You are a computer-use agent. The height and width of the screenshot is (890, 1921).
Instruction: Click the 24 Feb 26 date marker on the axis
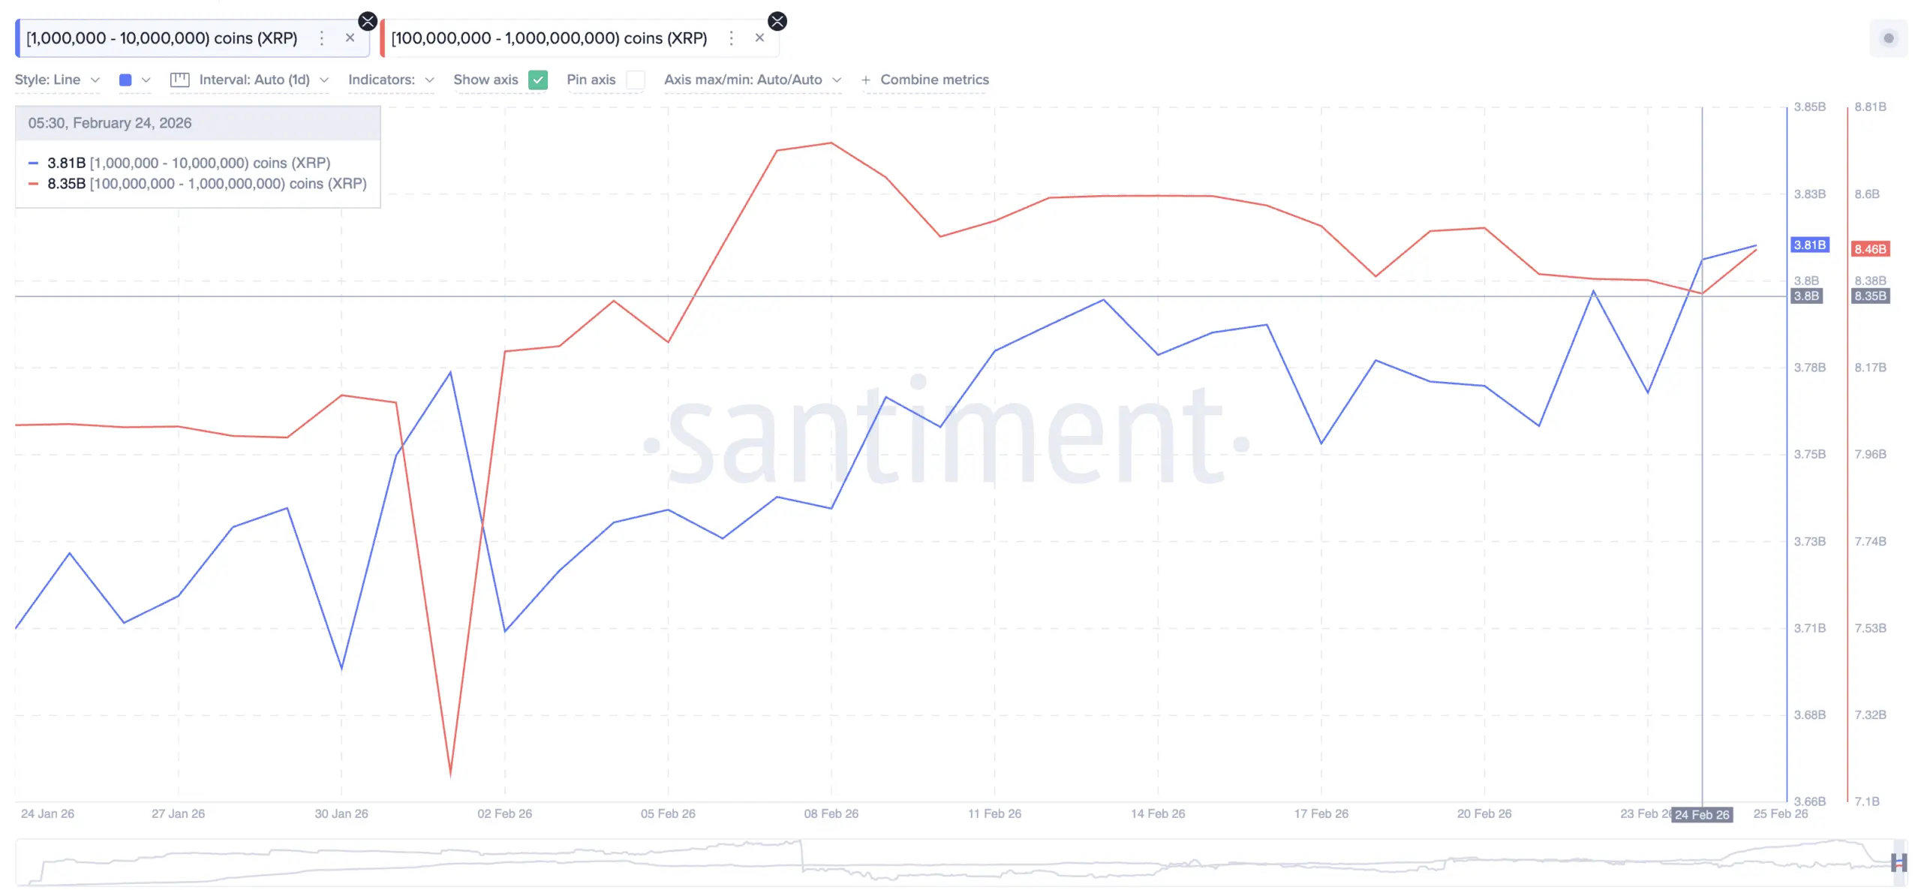(1702, 814)
